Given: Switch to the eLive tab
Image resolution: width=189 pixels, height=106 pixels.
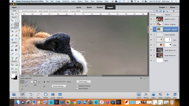Looking at the screenshot, I should point(79,7).
